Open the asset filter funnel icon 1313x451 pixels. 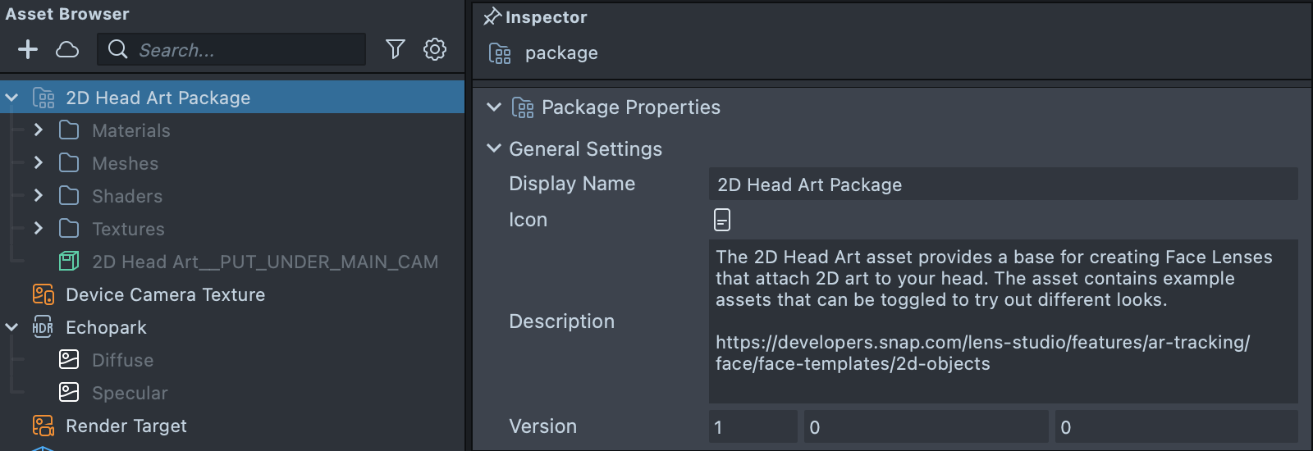395,50
